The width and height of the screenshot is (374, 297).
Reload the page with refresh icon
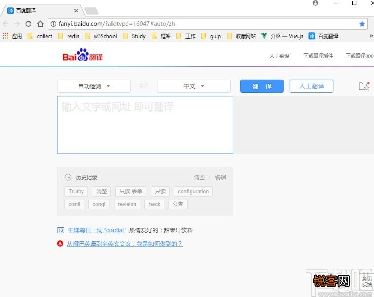tap(28, 24)
